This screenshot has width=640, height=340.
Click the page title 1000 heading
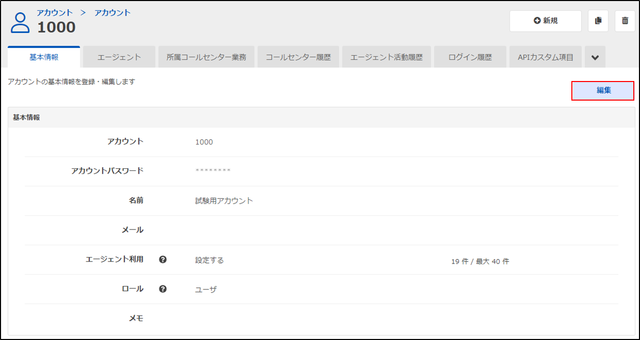click(56, 27)
